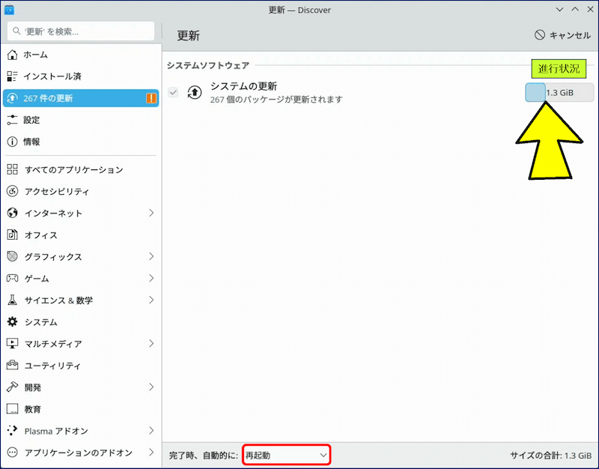This screenshot has height=469, width=599.
Task: Click the 設定 settings sliders icon
Action: 12,120
